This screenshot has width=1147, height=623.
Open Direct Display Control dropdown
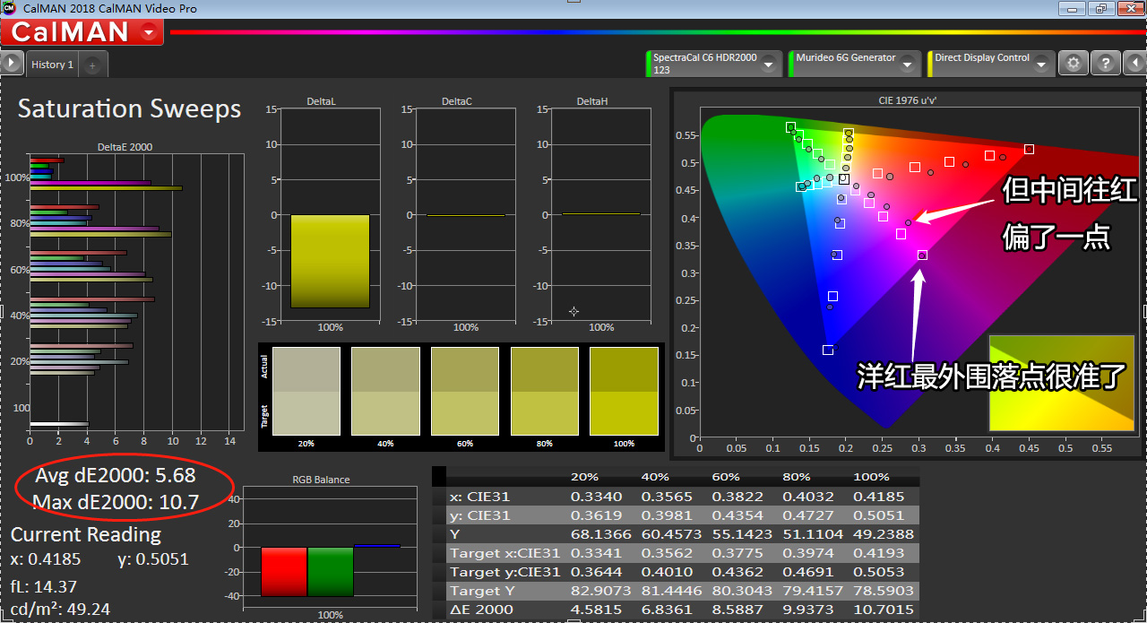1041,64
